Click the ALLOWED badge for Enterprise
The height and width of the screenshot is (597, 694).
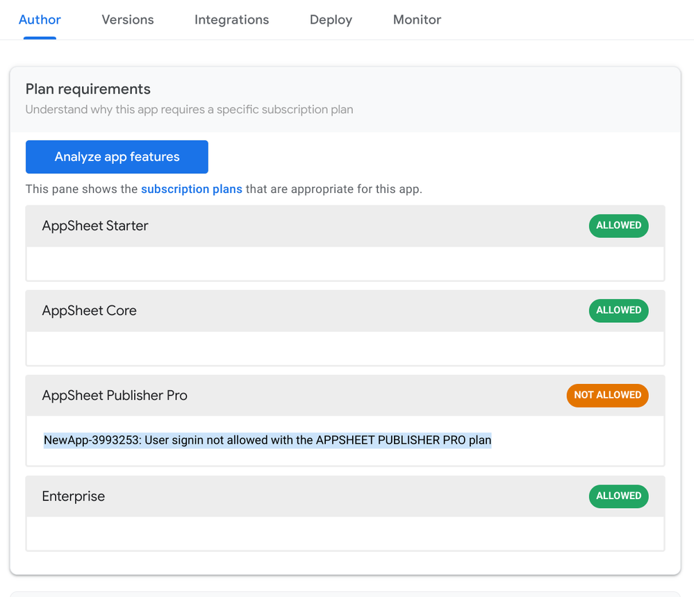point(618,496)
